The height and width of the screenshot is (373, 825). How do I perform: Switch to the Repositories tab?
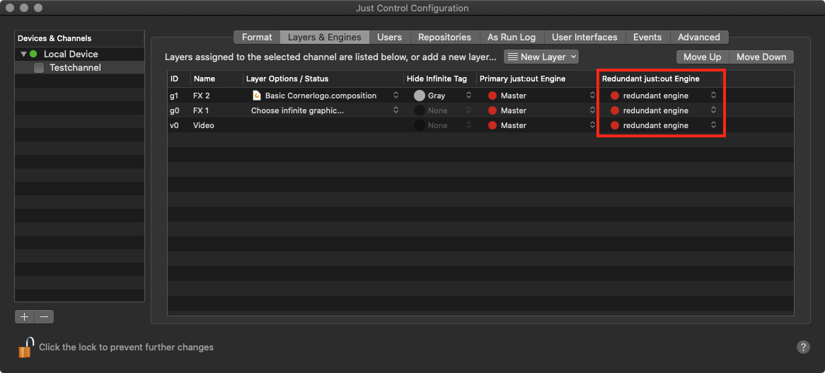click(x=444, y=38)
